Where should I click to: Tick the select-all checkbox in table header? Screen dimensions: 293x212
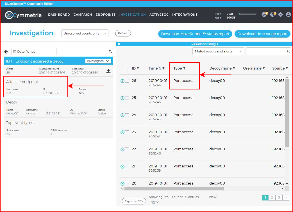pyautogui.click(x=127, y=68)
